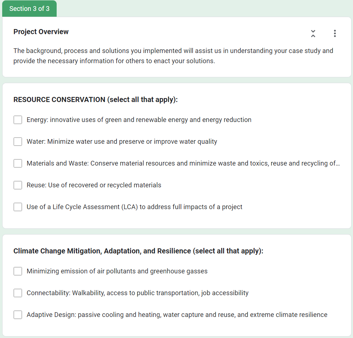Click the Project Overview section title

click(x=41, y=32)
